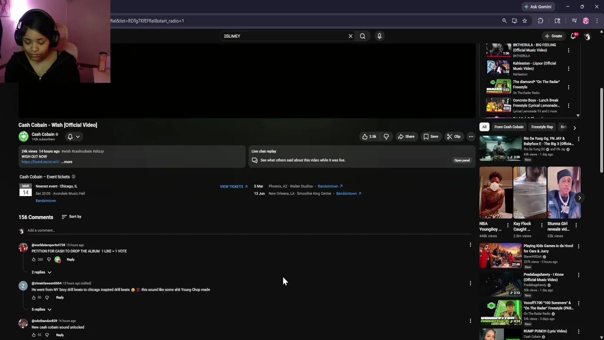
Task: Create a Clip with scissors button
Action: [x=453, y=136]
